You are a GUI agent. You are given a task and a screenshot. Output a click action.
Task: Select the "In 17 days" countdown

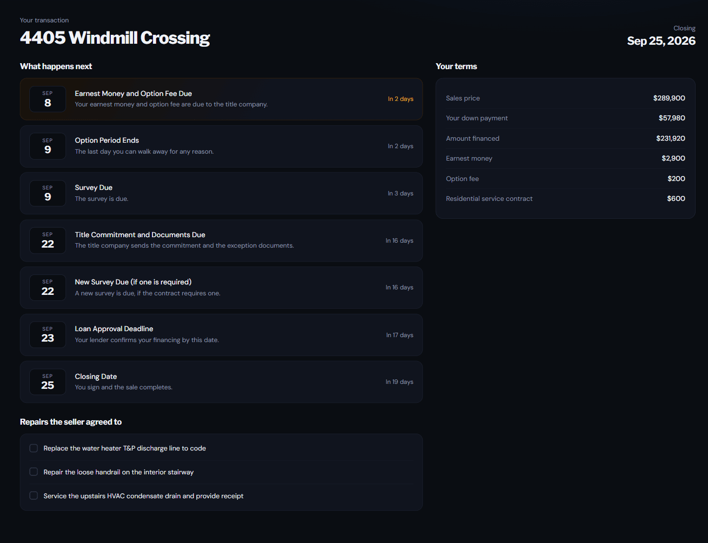pyautogui.click(x=399, y=335)
